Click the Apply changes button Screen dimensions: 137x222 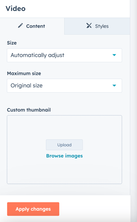click(33, 209)
